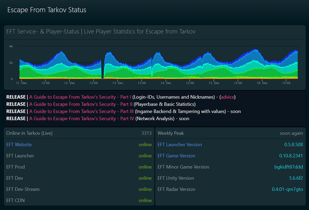The height and width of the screenshot is (210, 309).
Task: Click the '4k' y-axis label
Action: click(11, 46)
